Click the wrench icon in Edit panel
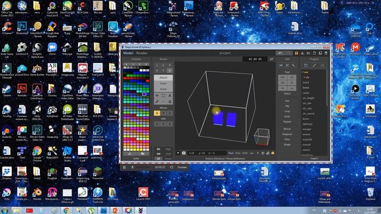The height and width of the screenshot is (214, 381). coord(293,65)
